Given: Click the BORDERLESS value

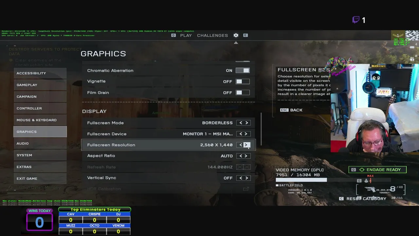Looking at the screenshot, I should click(x=217, y=123).
